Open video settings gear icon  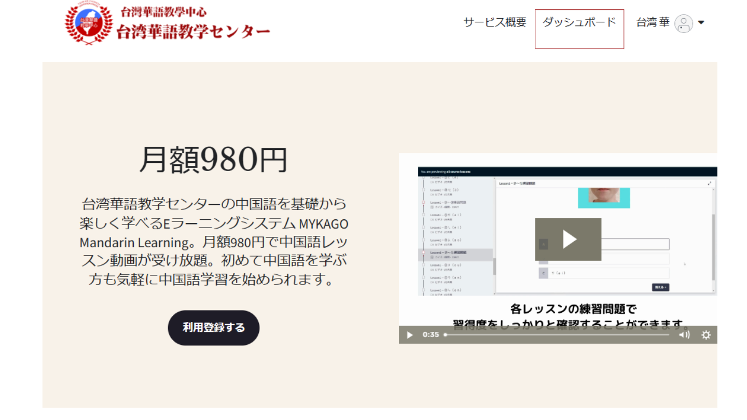706,335
